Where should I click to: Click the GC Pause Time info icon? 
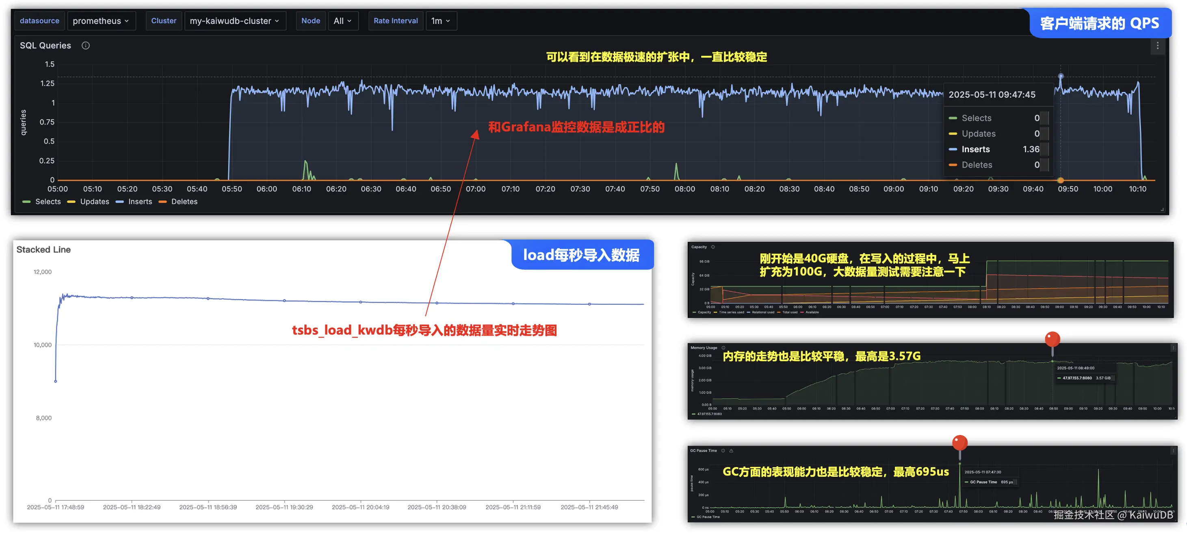pos(723,451)
